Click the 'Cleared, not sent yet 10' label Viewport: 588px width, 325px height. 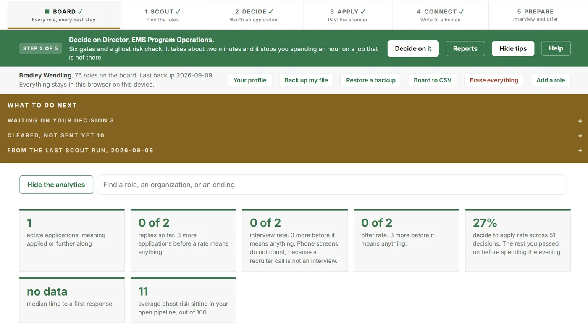point(56,136)
